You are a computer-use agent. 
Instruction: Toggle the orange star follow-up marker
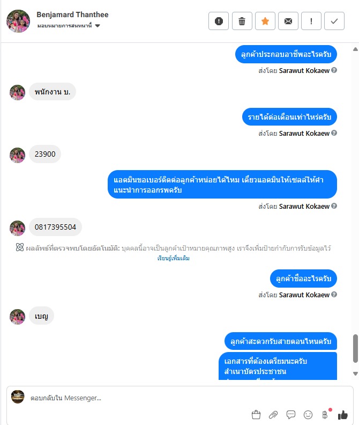(x=265, y=21)
